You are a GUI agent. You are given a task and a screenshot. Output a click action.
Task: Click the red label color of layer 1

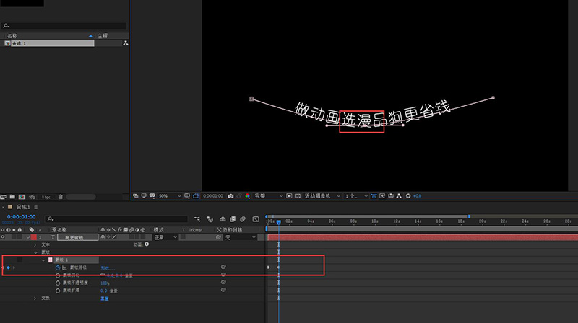click(x=33, y=237)
